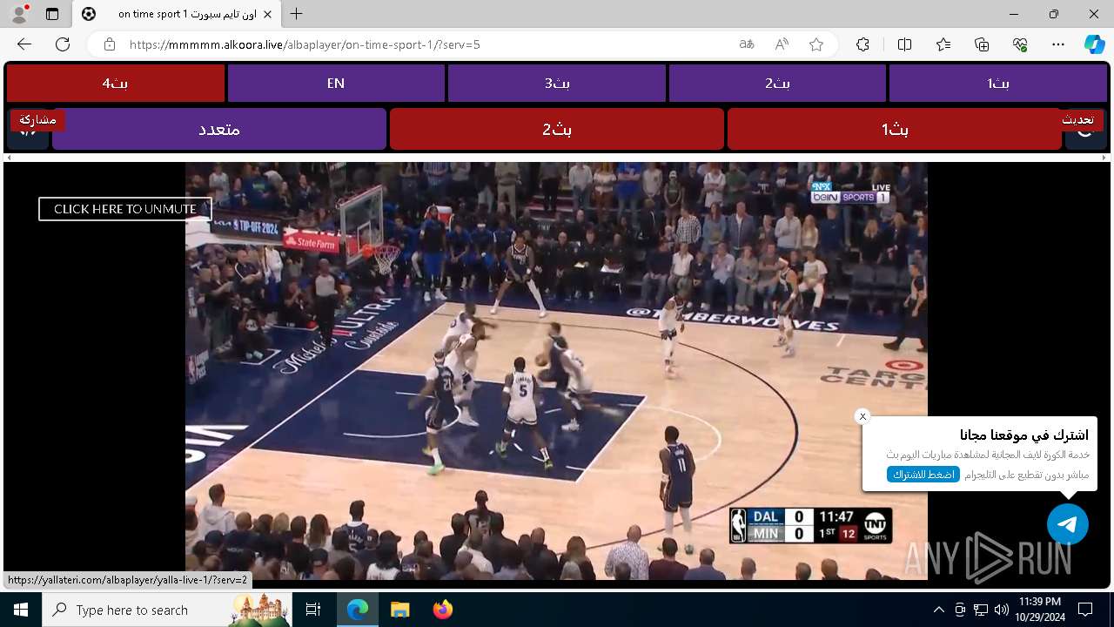
Task: Click here to unmute video
Action: (x=124, y=209)
